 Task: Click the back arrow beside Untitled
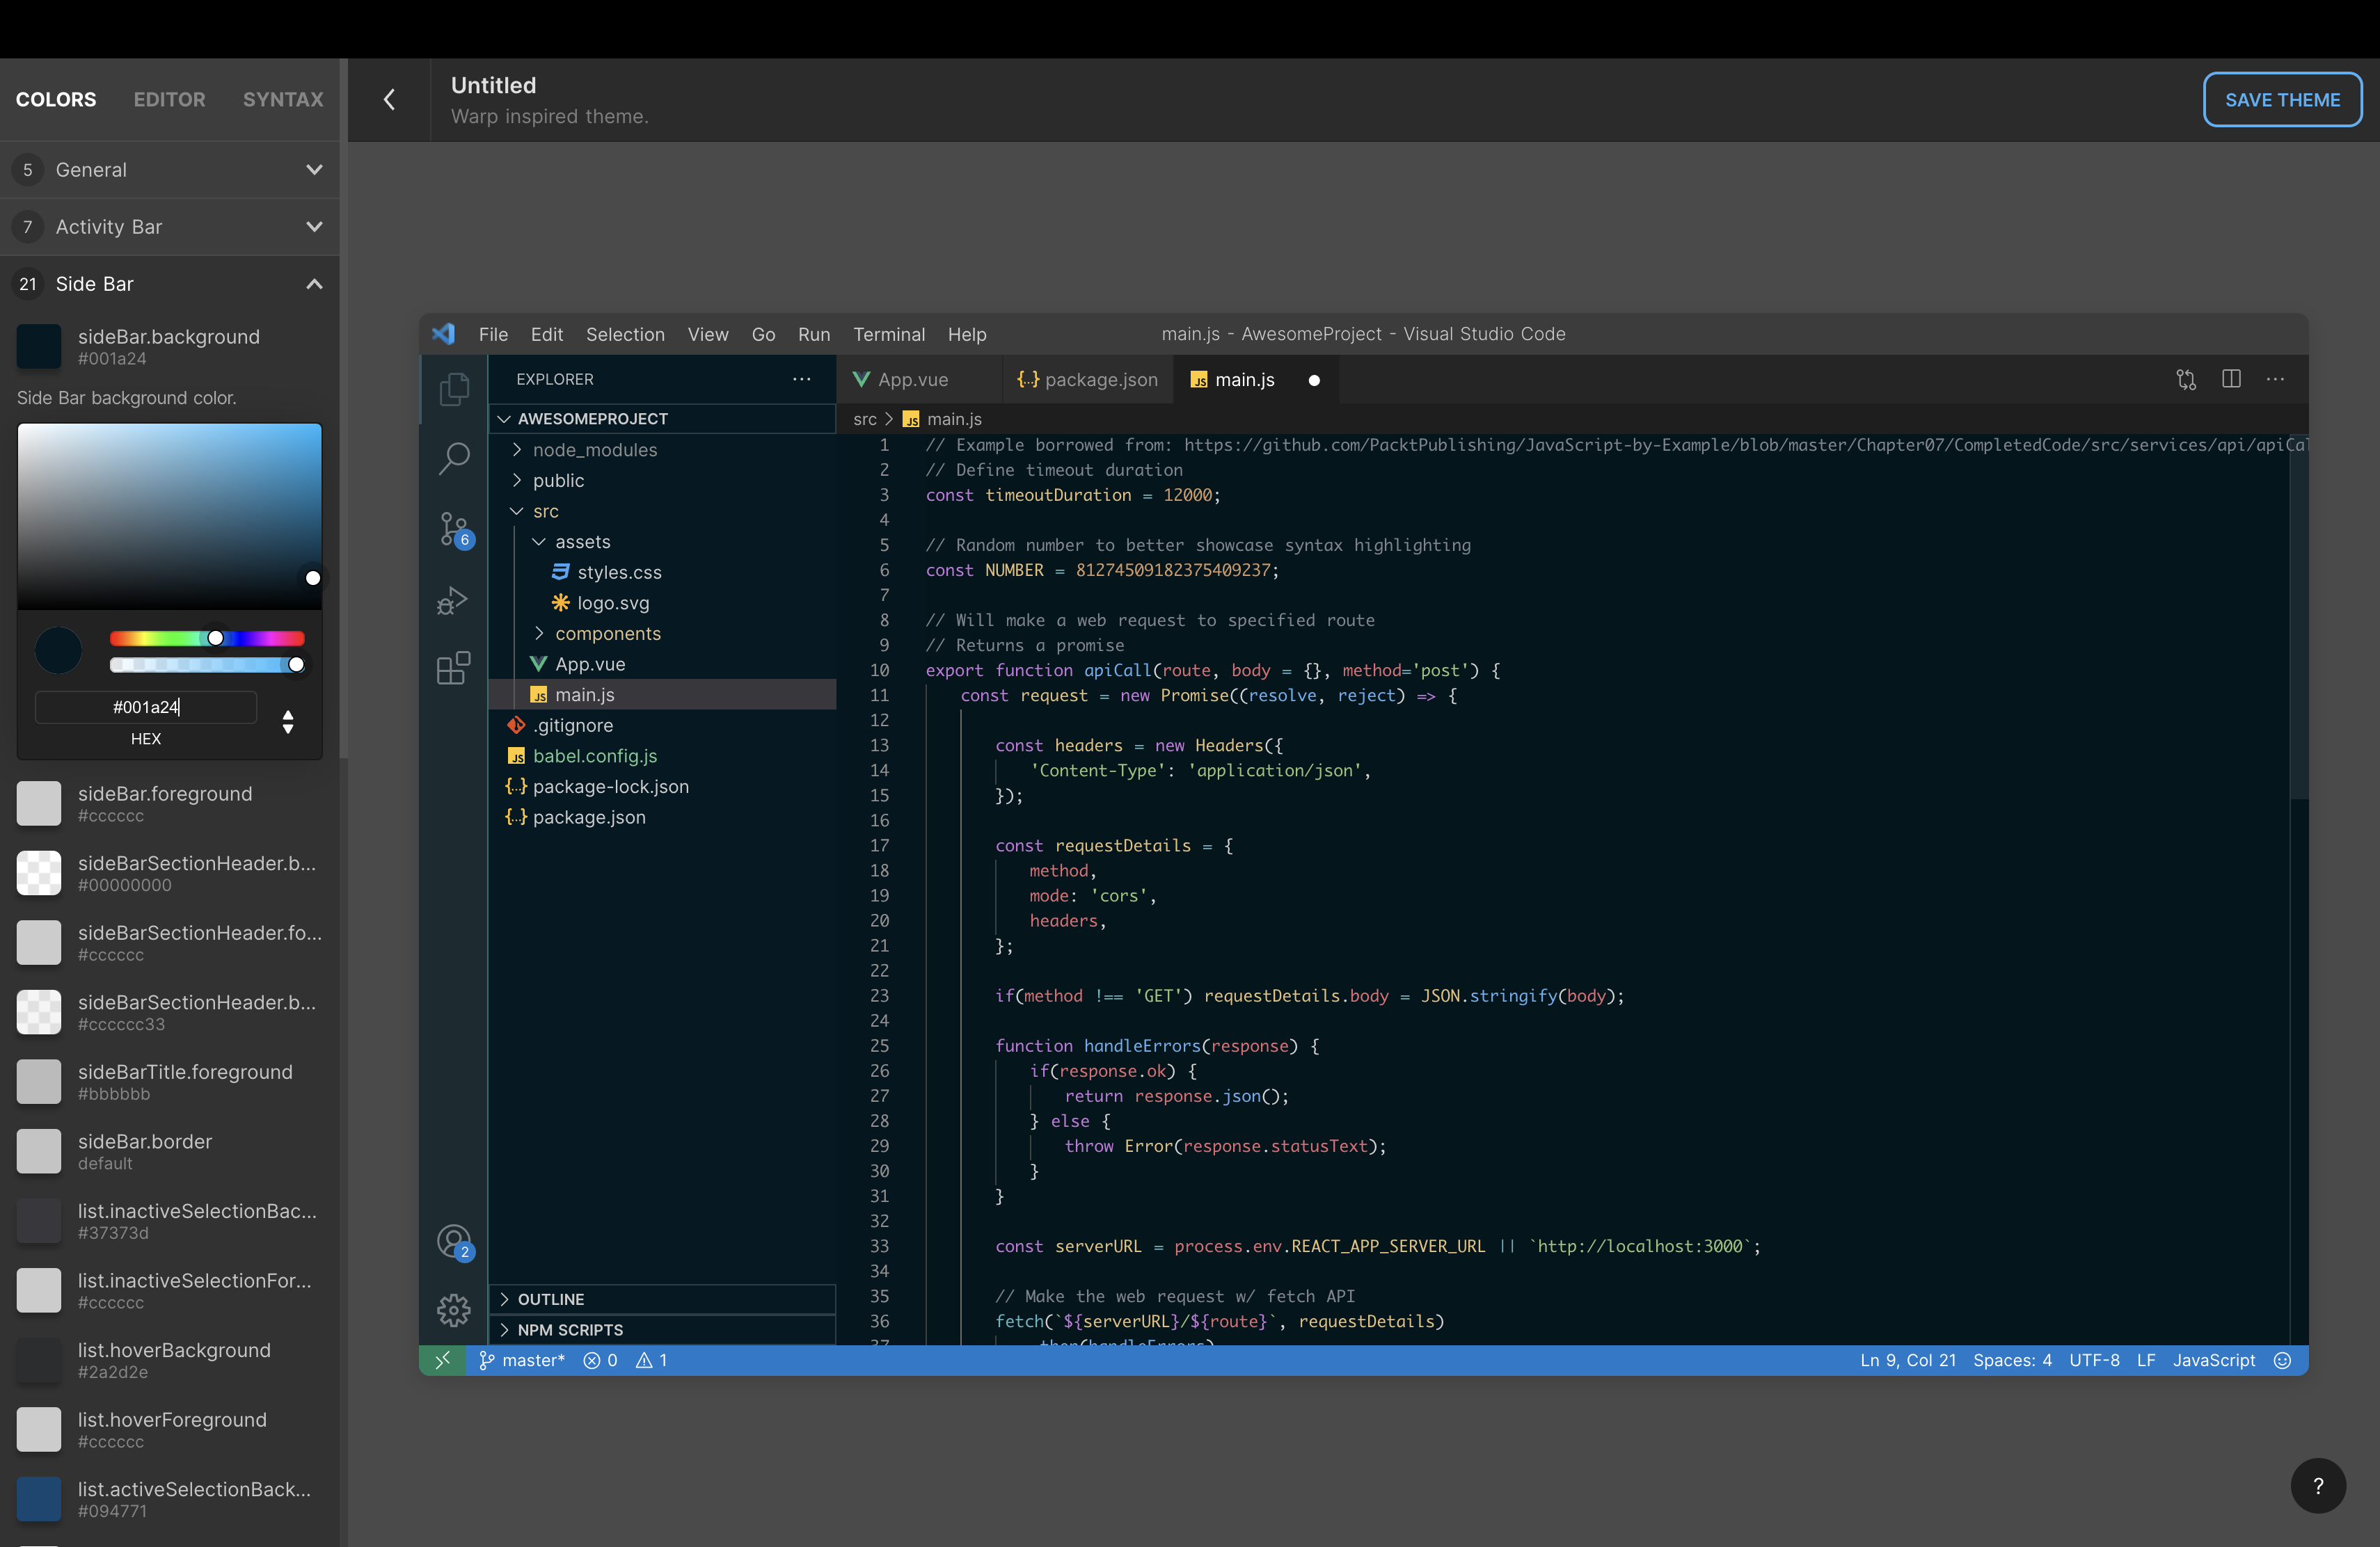(390, 100)
